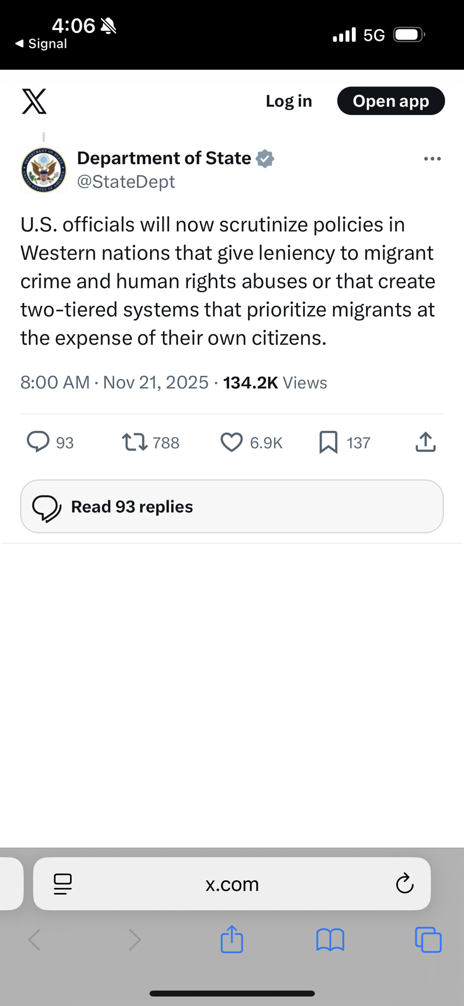Image resolution: width=464 pixels, height=1006 pixels.
Task: Open the Department of State profile picture
Action: point(44,170)
